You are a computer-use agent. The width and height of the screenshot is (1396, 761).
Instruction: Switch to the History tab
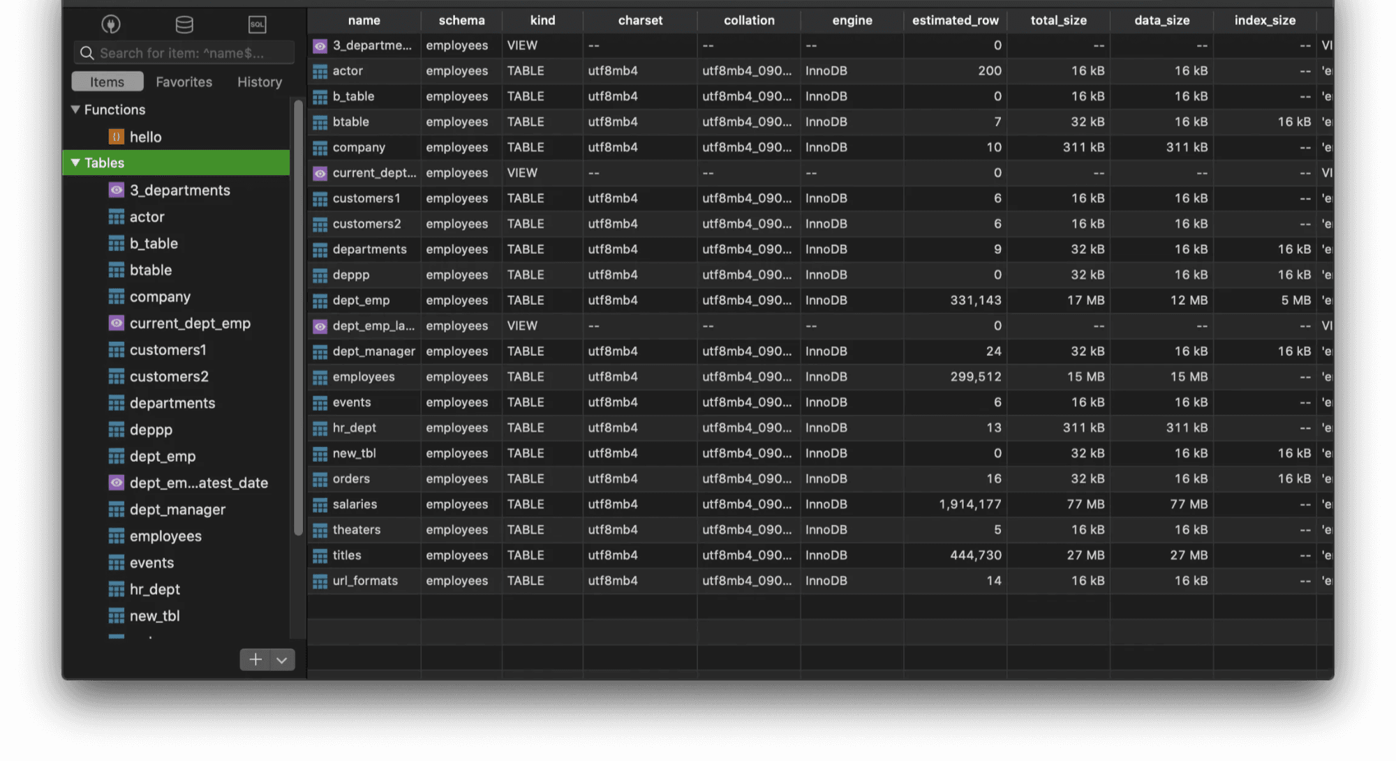tap(260, 82)
